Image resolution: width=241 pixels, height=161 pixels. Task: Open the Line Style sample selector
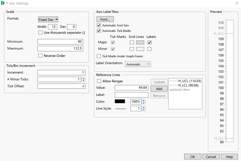point(120,109)
